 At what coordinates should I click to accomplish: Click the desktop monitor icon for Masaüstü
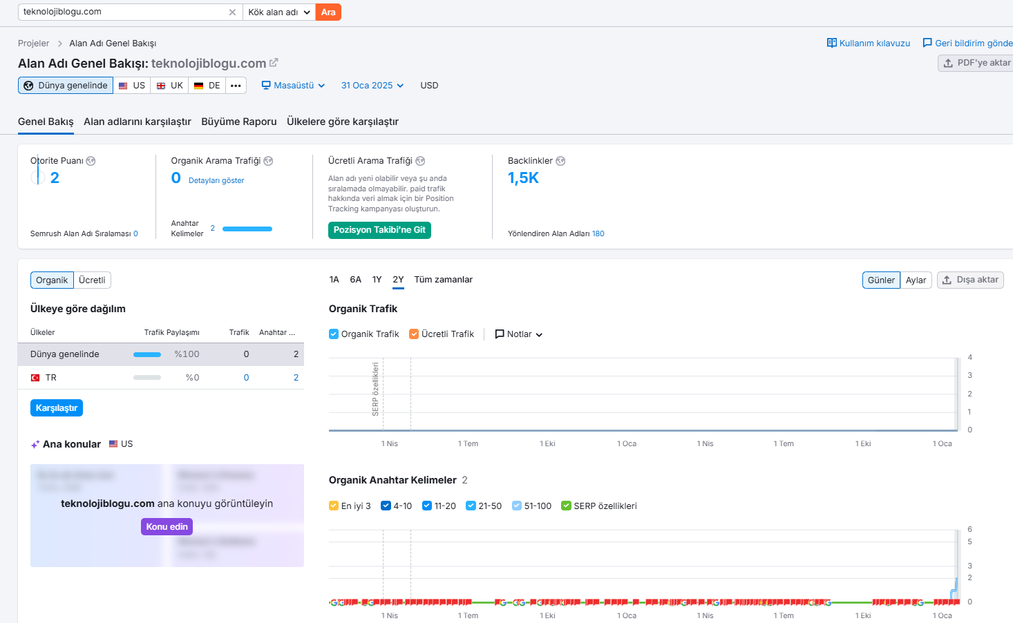coord(266,86)
